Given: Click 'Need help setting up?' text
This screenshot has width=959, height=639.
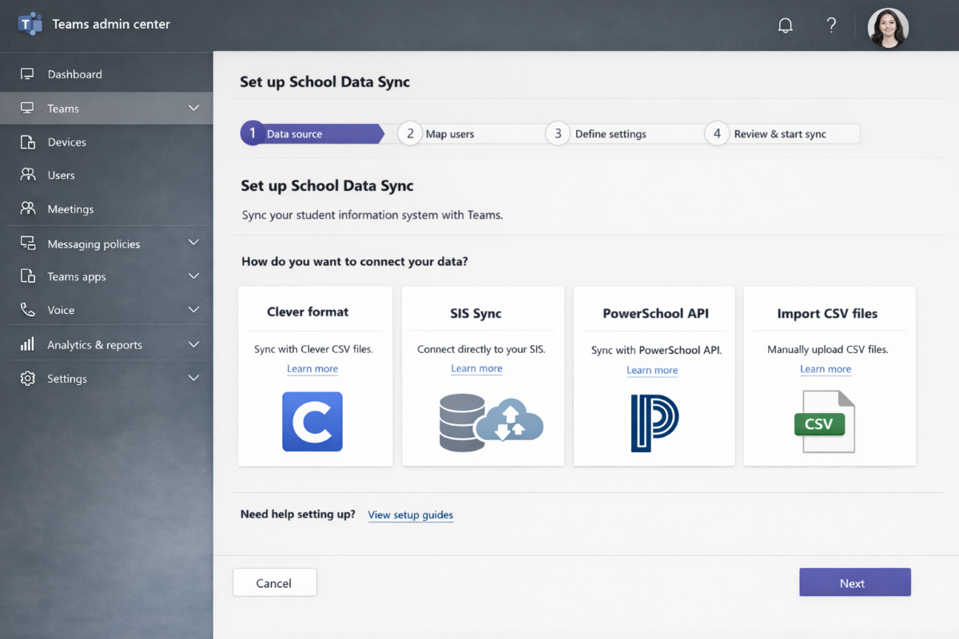Looking at the screenshot, I should (x=298, y=514).
